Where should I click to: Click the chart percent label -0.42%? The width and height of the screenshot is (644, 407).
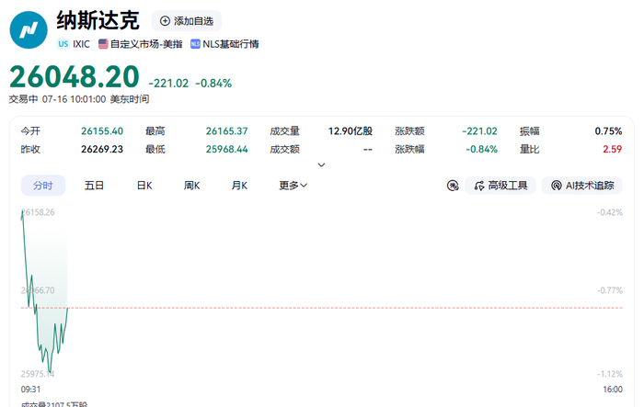coord(610,212)
